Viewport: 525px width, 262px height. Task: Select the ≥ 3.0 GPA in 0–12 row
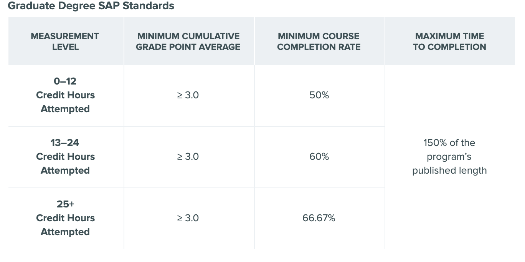tap(188, 95)
